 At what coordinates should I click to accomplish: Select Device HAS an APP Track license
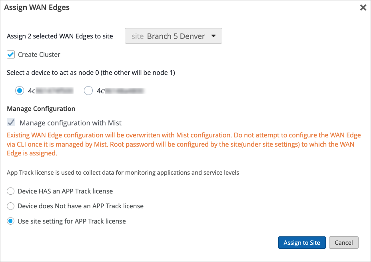coord(11,191)
